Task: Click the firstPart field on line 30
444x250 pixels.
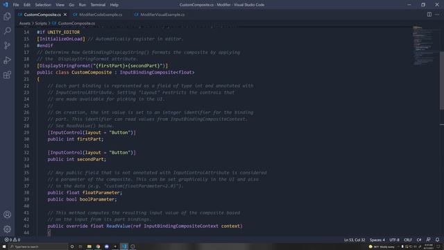Action: tap(89, 139)
